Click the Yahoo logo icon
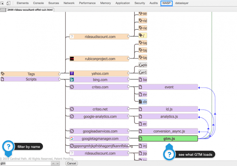The image size is (237, 166). [x=72, y=74]
